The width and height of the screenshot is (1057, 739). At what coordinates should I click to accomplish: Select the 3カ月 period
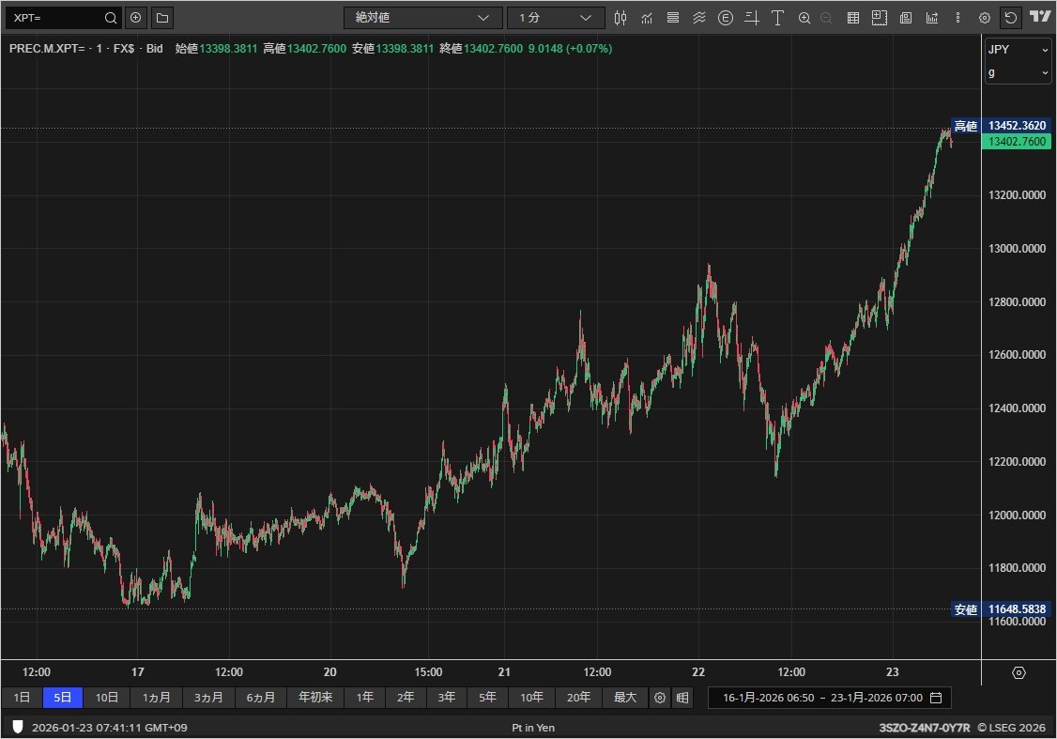[208, 697]
